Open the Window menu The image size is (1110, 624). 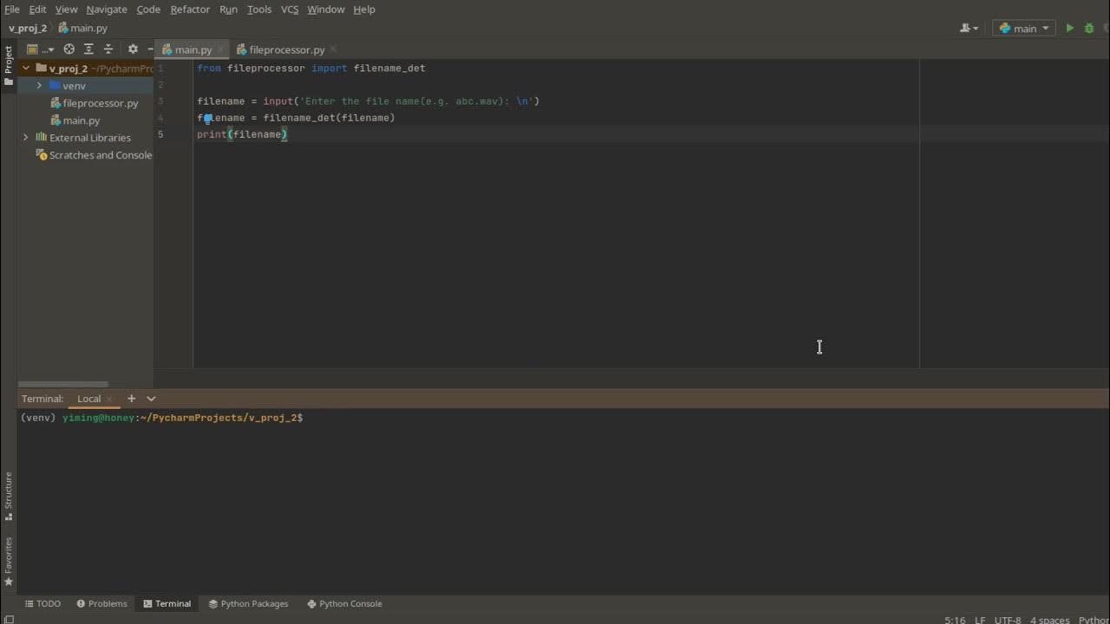pos(326,10)
